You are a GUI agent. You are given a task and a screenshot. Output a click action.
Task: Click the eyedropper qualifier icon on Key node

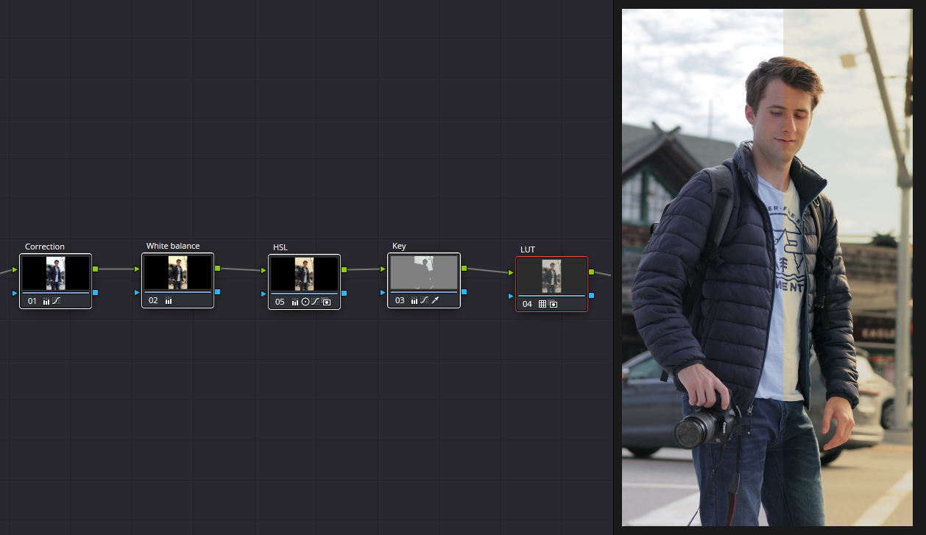(435, 300)
